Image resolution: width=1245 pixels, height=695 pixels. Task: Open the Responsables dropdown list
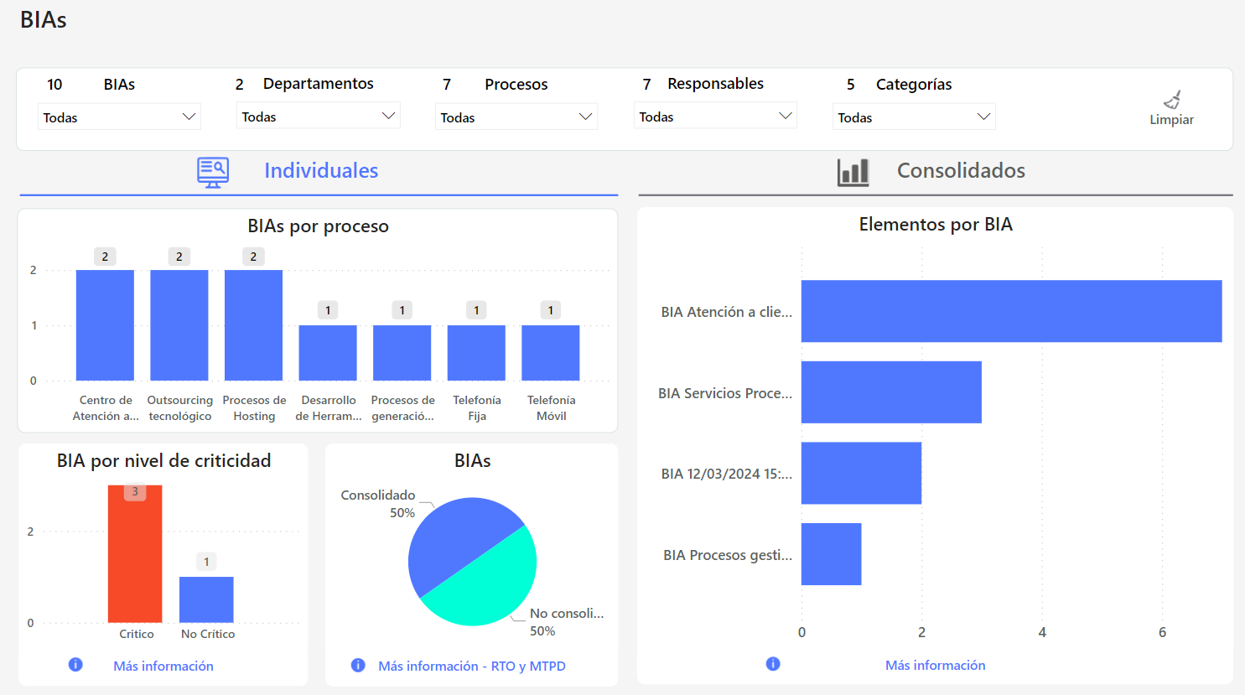(715, 117)
